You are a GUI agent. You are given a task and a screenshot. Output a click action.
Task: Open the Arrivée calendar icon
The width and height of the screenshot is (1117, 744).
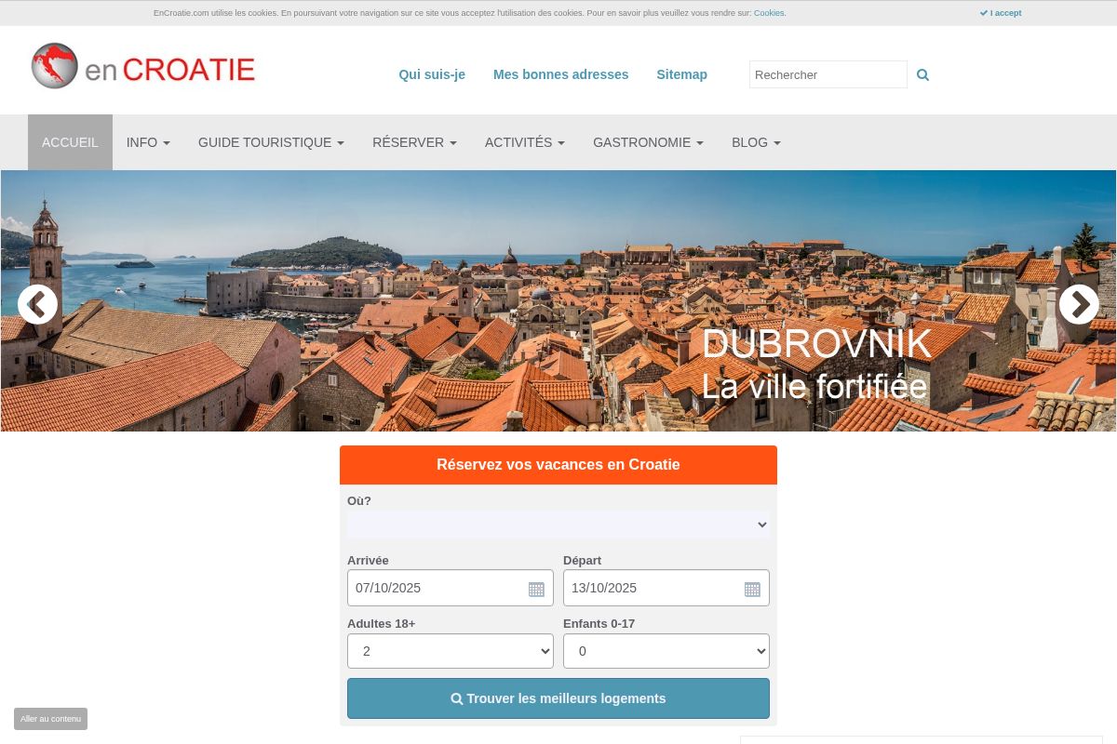click(536, 589)
